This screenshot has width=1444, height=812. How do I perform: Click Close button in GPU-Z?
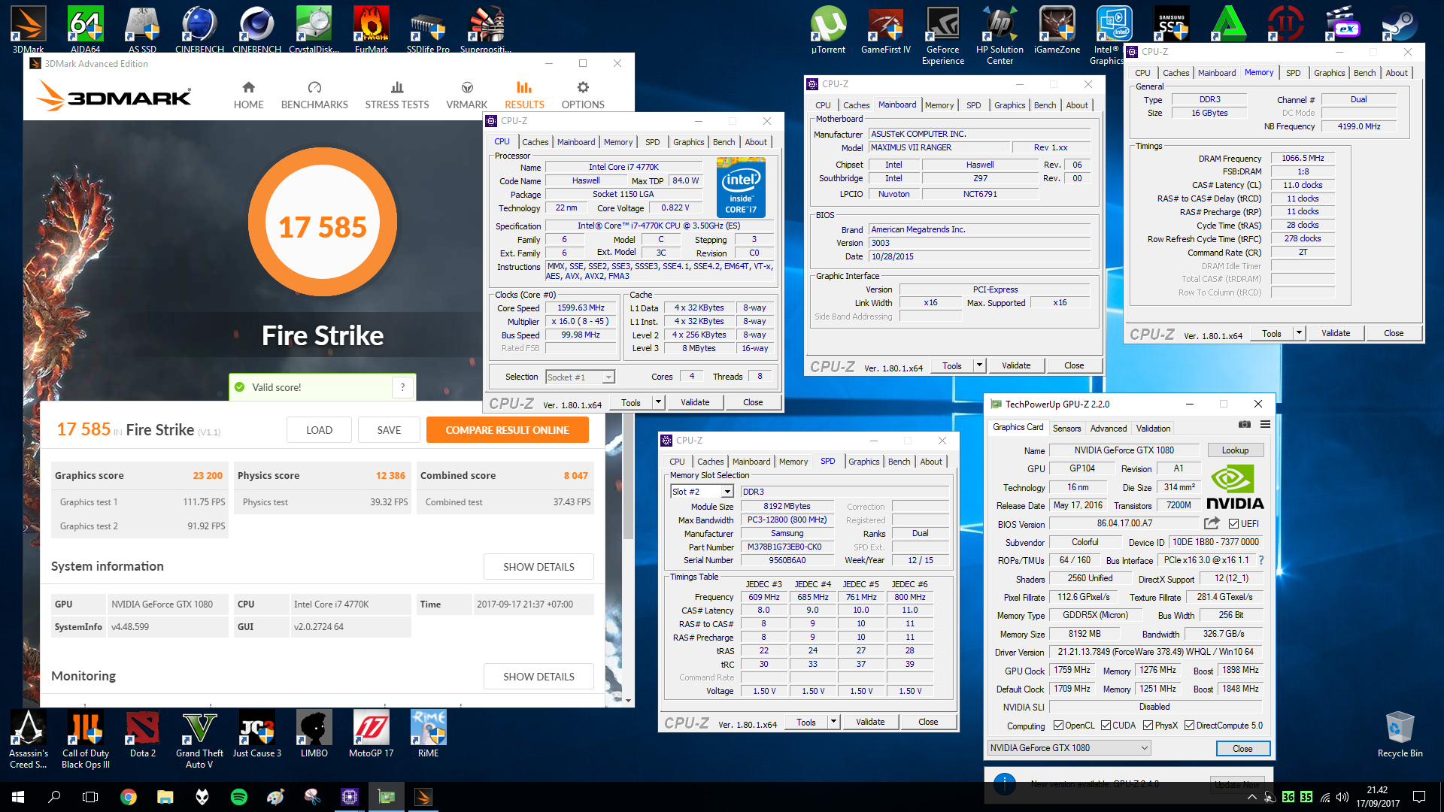pos(1242,749)
